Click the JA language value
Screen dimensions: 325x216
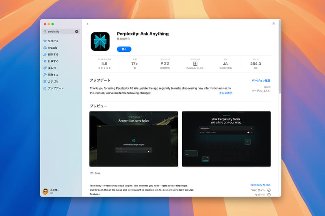225,64
